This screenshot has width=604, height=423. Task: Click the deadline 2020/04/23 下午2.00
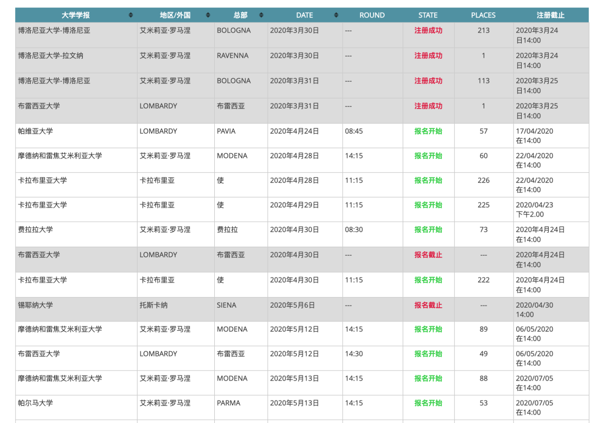pos(534,210)
